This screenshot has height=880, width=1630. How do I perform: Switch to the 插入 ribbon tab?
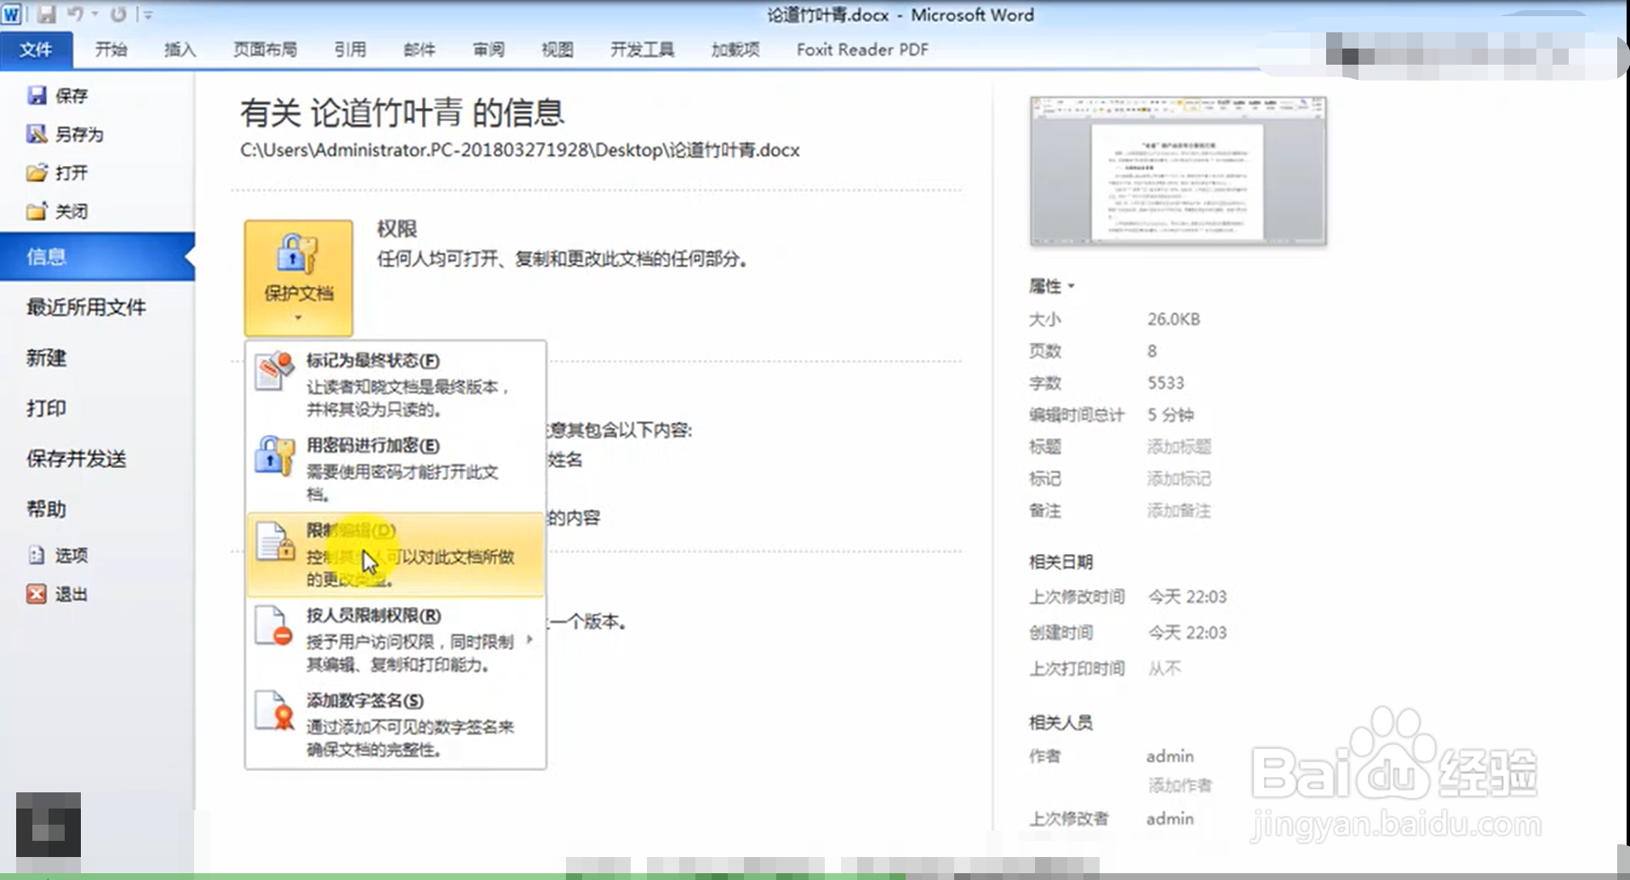180,49
